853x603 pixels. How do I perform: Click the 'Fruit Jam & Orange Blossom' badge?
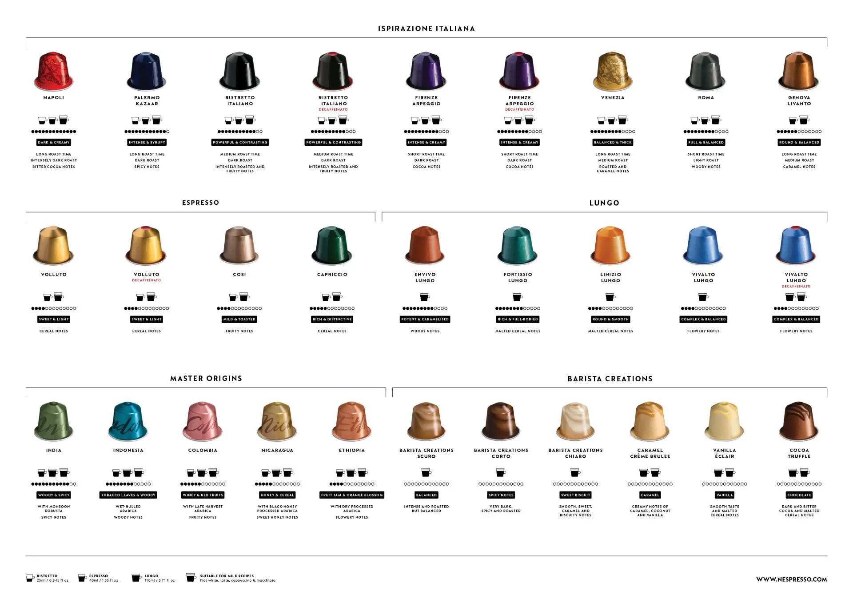(x=352, y=495)
